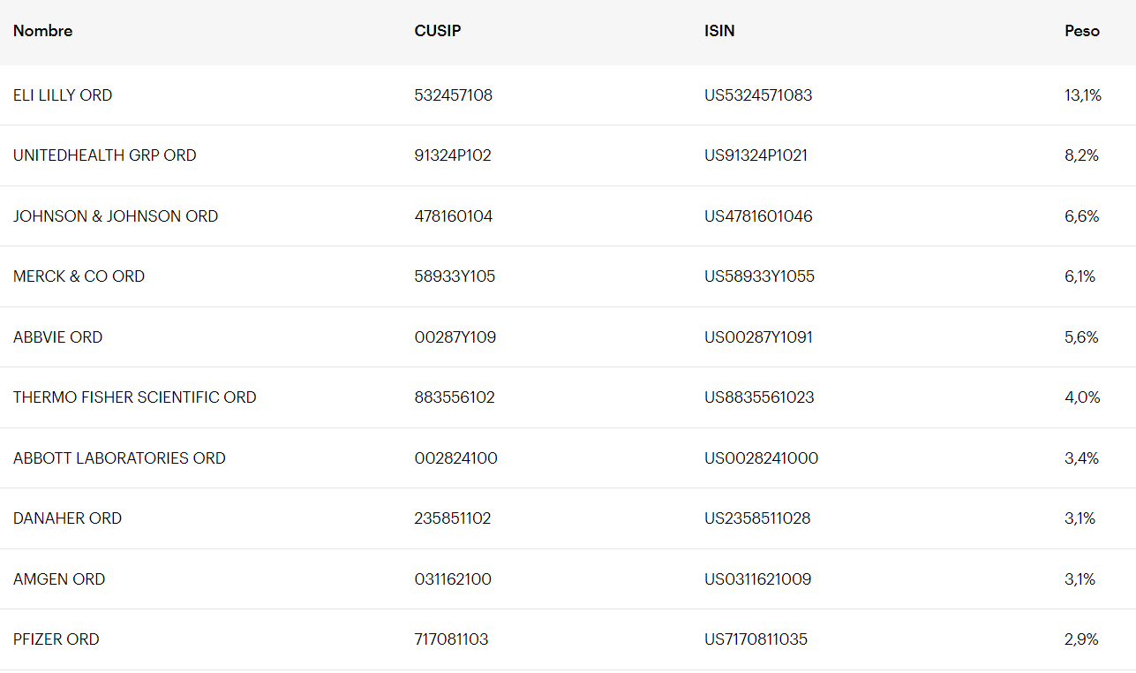Image resolution: width=1136 pixels, height=673 pixels.
Task: Click MERCK & CO ORD name
Action: (x=79, y=276)
